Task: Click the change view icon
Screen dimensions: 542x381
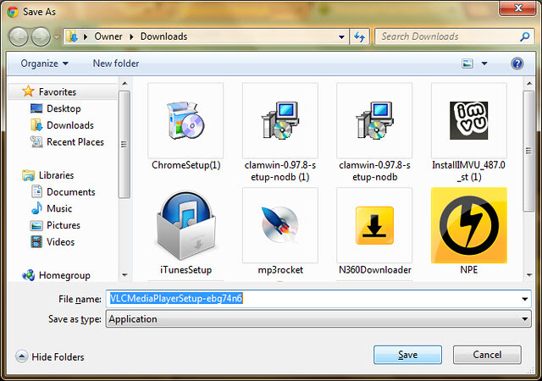Action: [467, 63]
